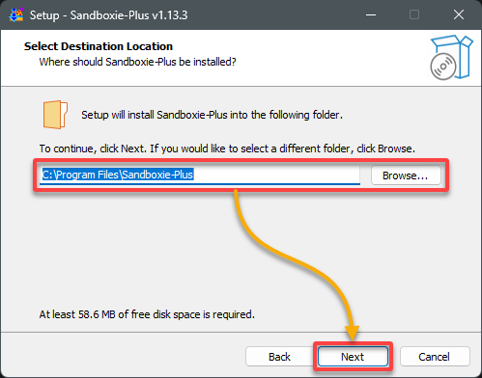Click the destination folder path field
Image resolution: width=482 pixels, height=378 pixels.
[200, 175]
